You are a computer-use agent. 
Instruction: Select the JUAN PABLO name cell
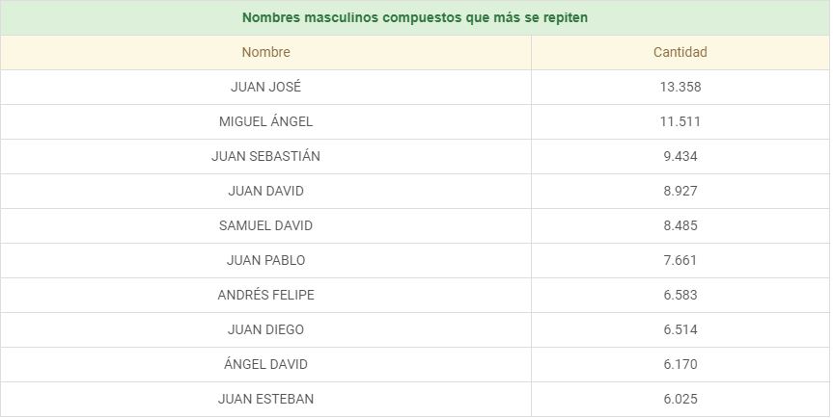coord(265,260)
